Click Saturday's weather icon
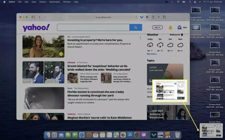 160,45
